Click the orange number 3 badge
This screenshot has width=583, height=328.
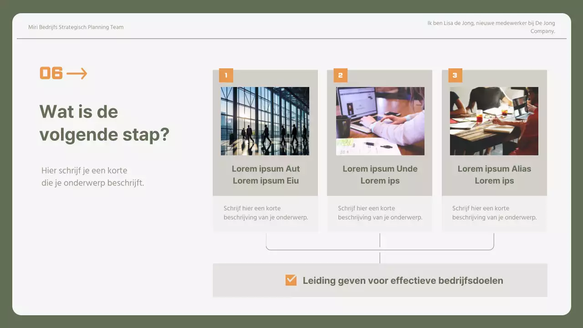pyautogui.click(x=455, y=76)
